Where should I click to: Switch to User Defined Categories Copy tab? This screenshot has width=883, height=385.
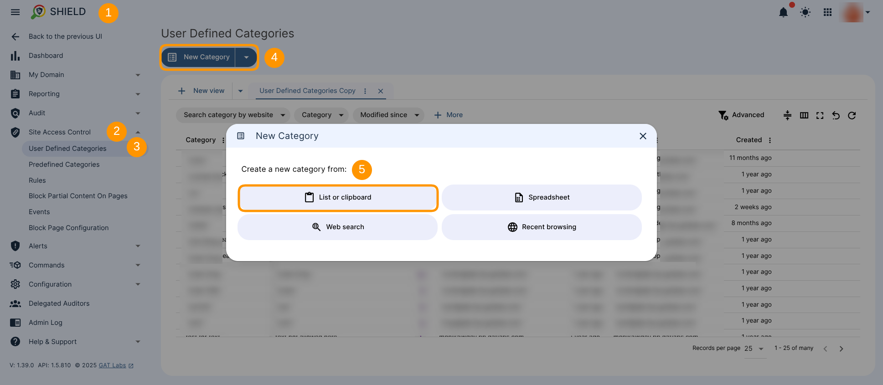point(307,91)
